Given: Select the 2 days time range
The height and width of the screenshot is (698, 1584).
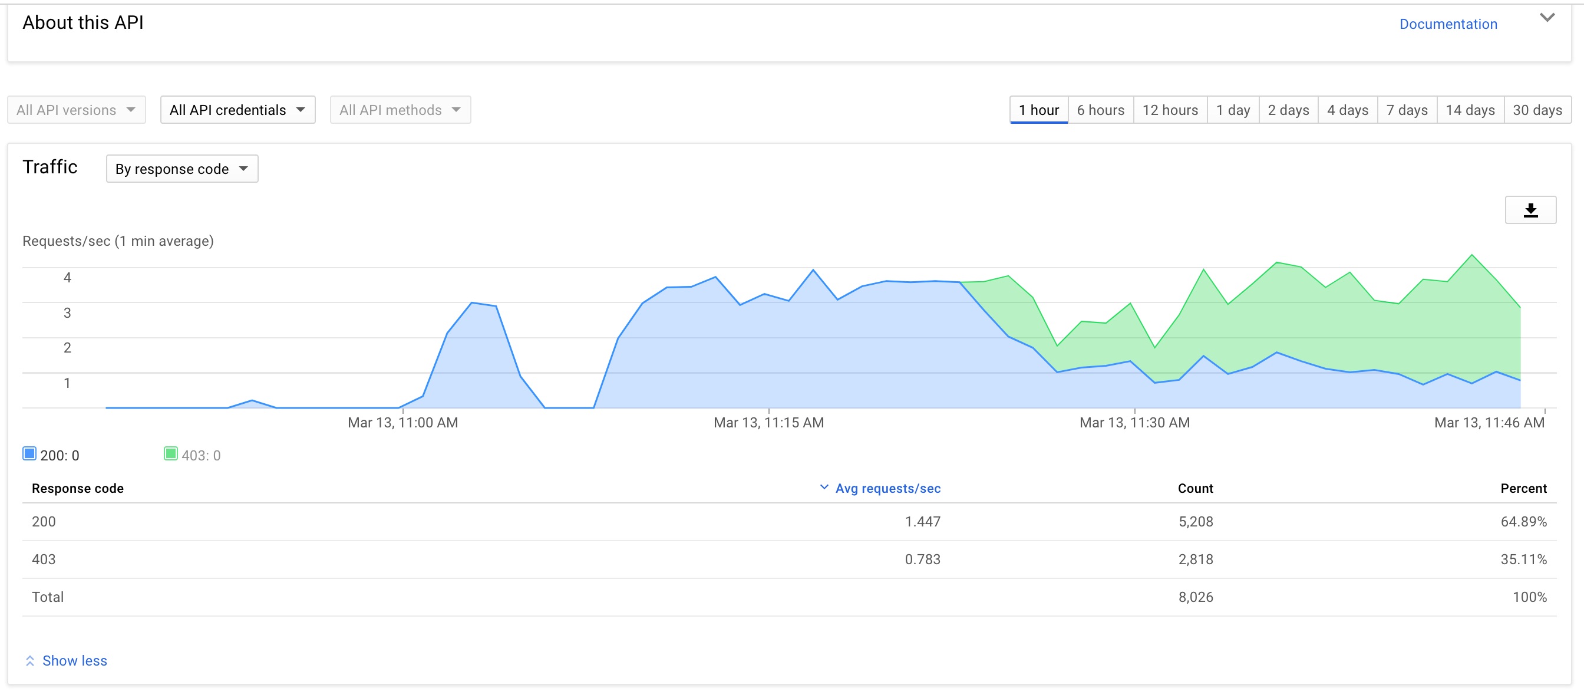Looking at the screenshot, I should click(x=1288, y=110).
